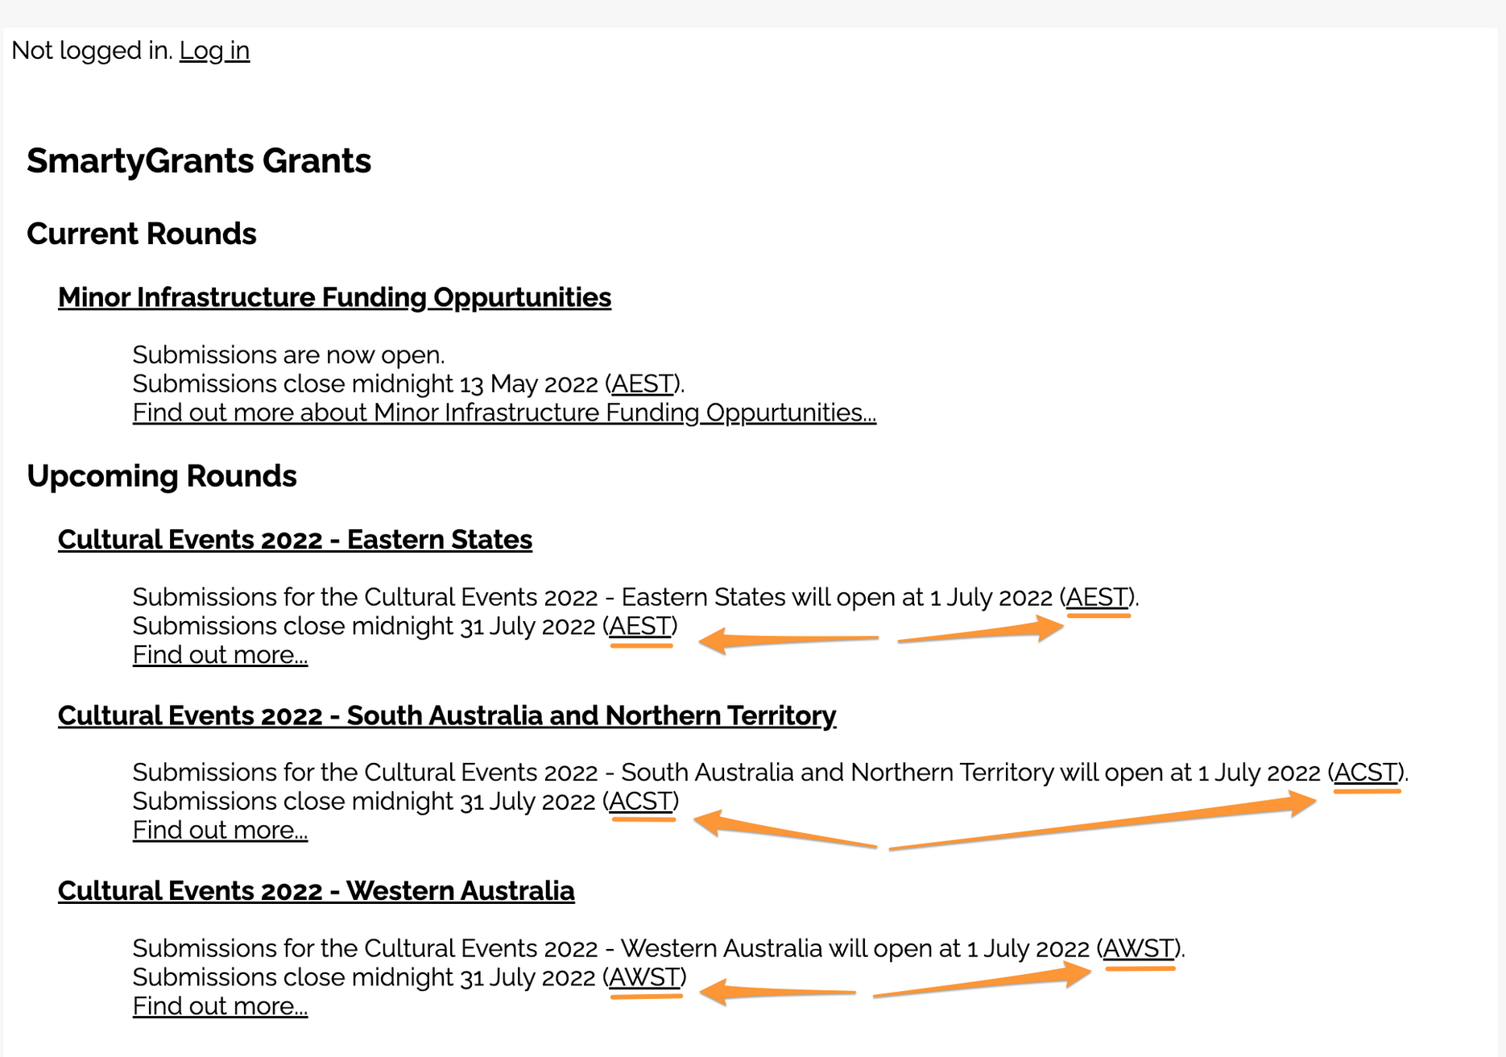Click the SmartyGrants Grants page heading
This screenshot has height=1057, width=1506.
point(199,161)
